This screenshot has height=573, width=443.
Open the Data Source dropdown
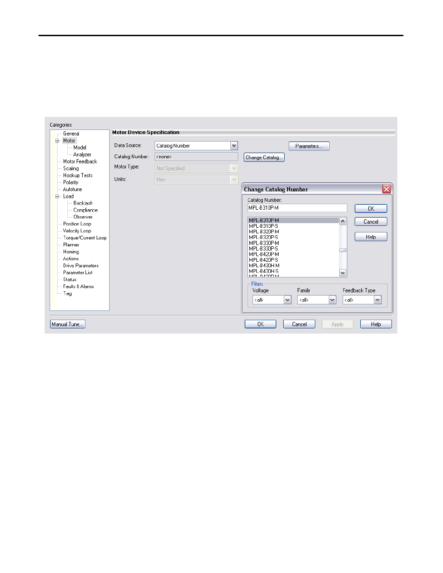pos(234,146)
